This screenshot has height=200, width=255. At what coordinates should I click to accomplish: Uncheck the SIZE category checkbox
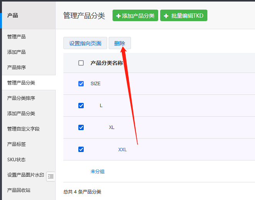point(81,84)
